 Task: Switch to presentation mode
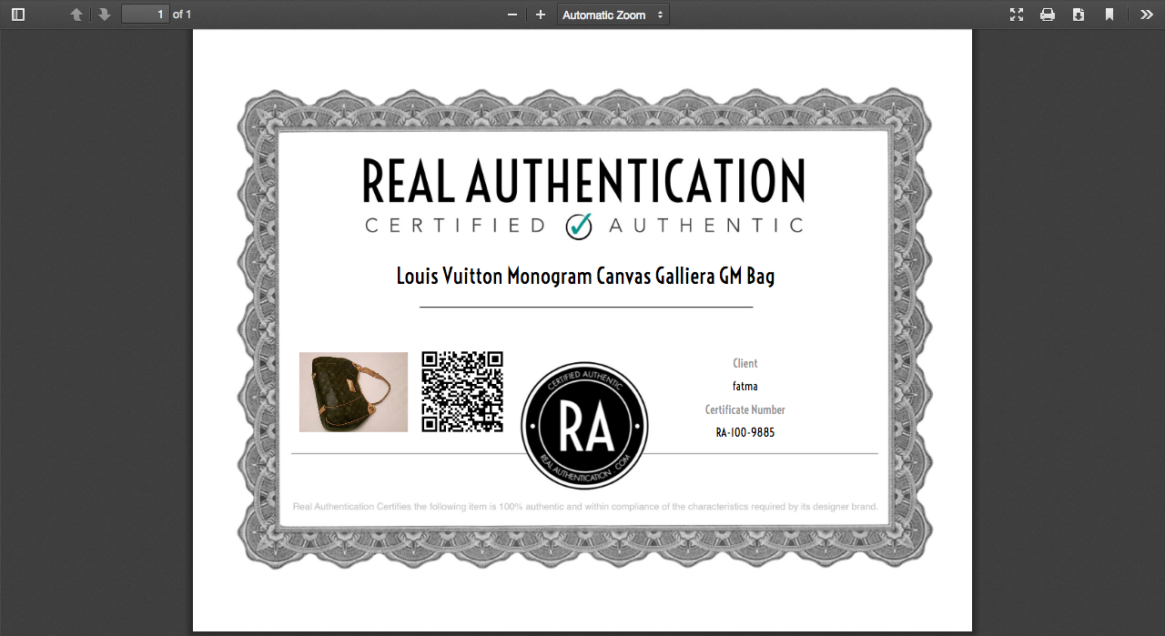click(x=1017, y=15)
